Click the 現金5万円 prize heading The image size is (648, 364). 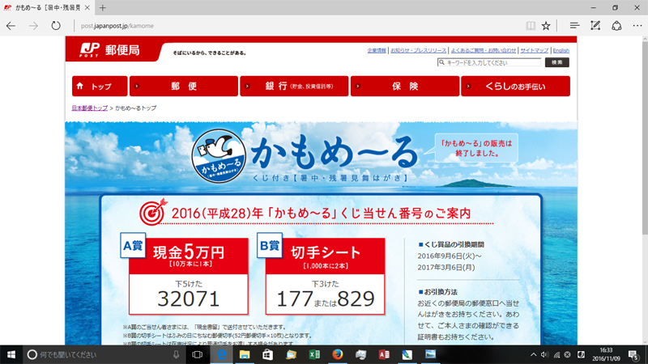point(189,252)
